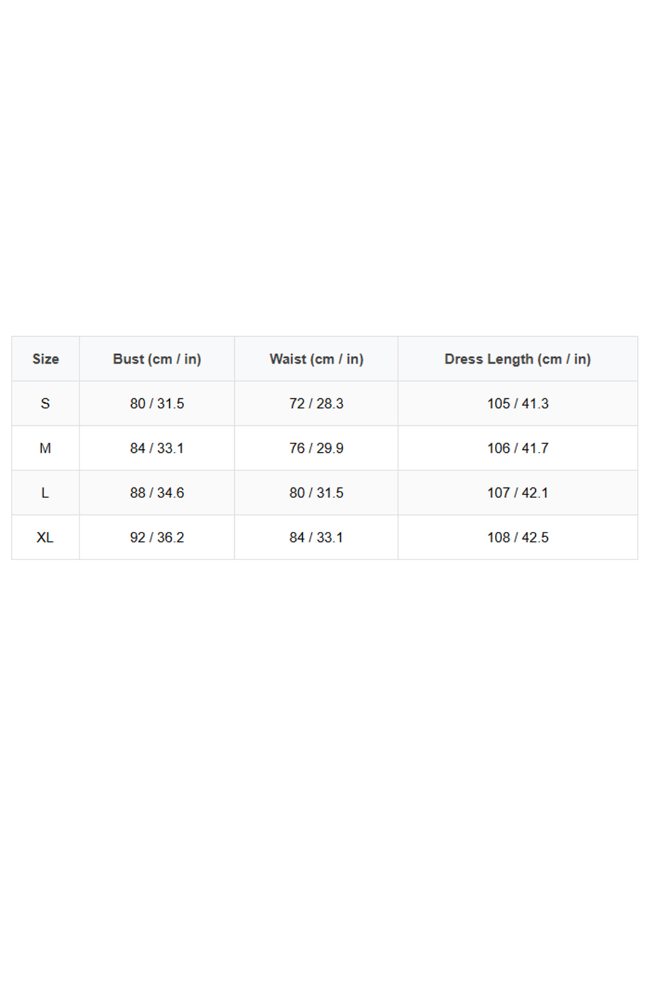Click the 108 / 42.5 dress length cell
Viewport: 655px width, 983px height.
click(x=518, y=537)
